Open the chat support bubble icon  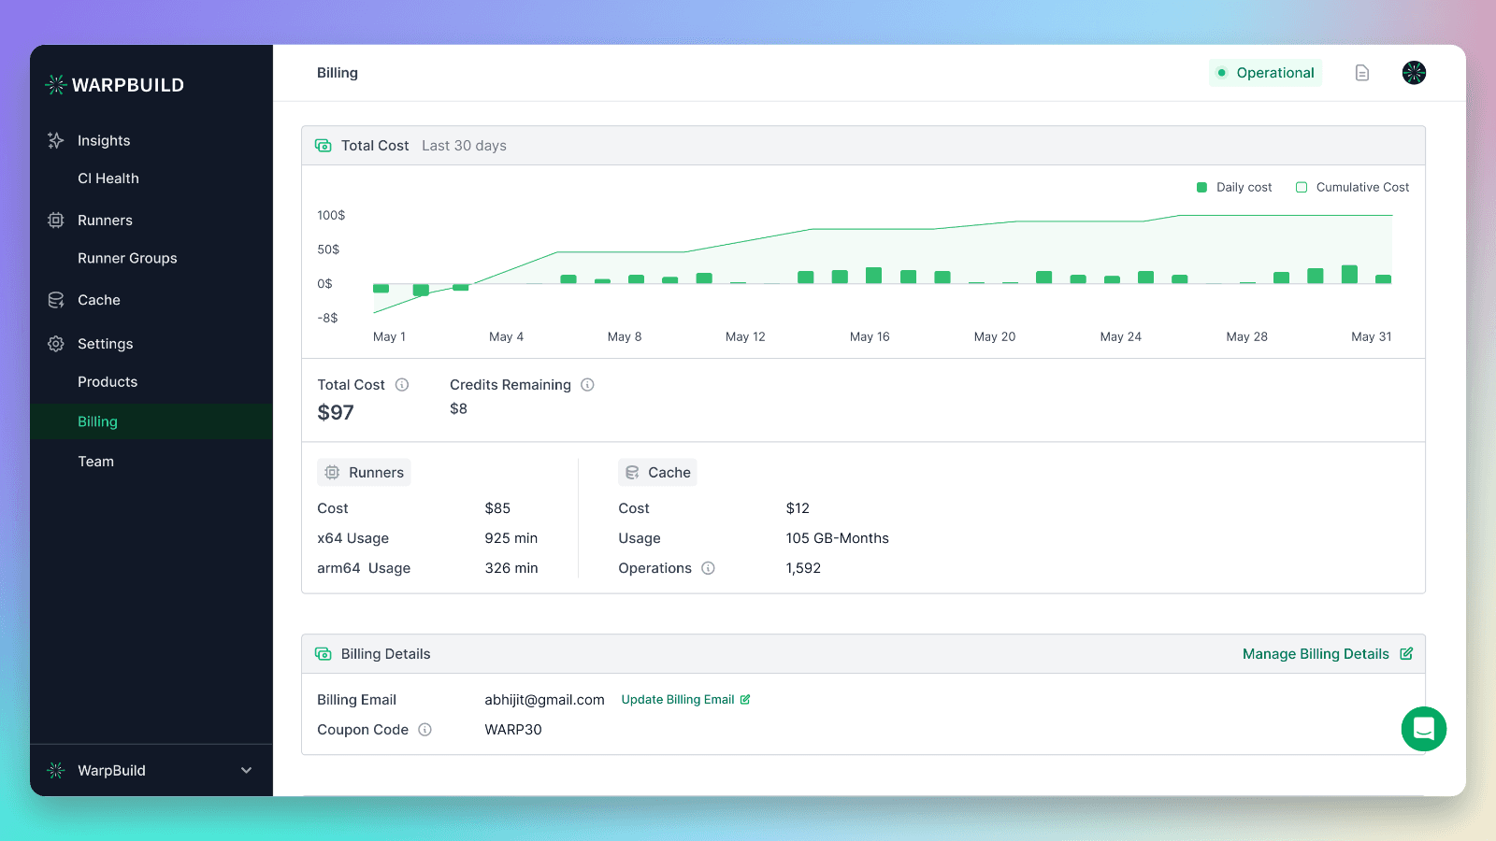point(1423,729)
